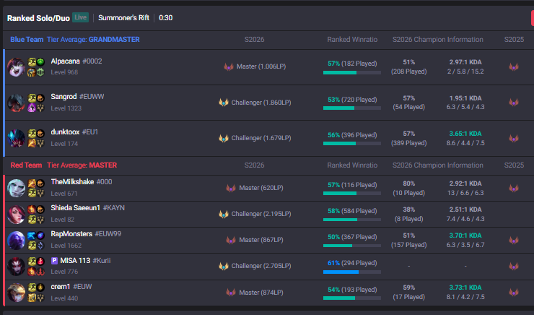Screen dimensions: 534x315
Task: Click RapMonsters' Master rank emblem in S2026
Action: coord(231,240)
